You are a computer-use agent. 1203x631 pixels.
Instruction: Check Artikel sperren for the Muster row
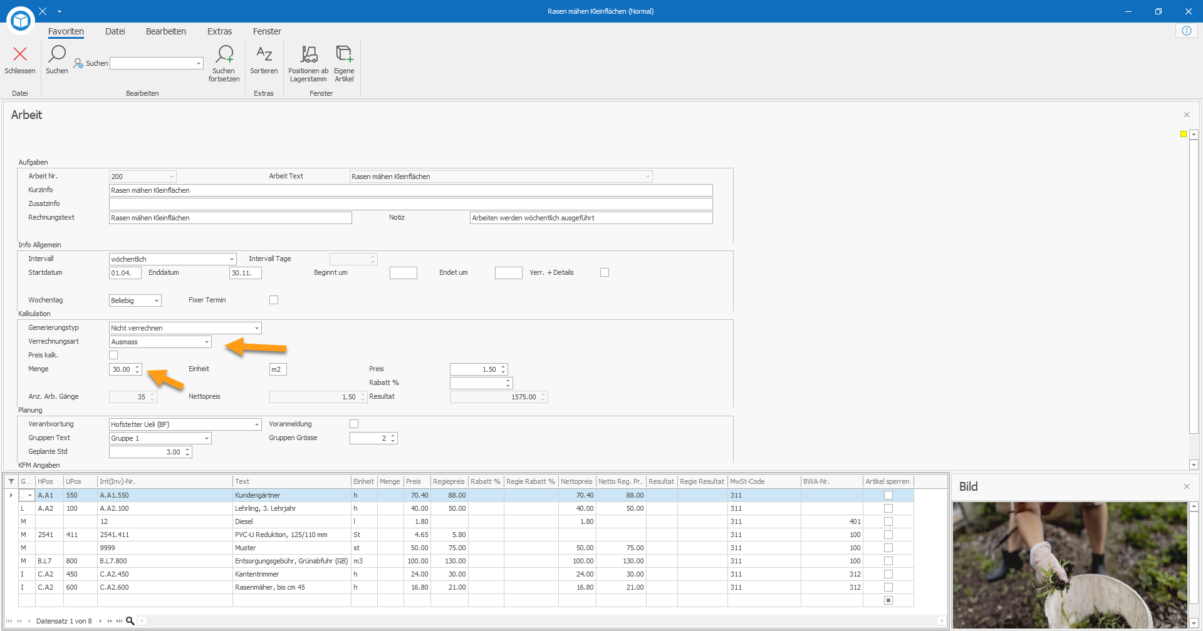[x=888, y=548]
